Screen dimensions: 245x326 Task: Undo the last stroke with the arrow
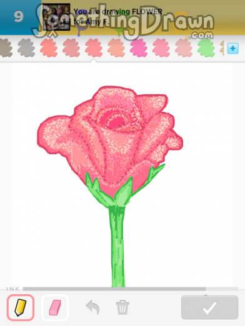pos(93,307)
